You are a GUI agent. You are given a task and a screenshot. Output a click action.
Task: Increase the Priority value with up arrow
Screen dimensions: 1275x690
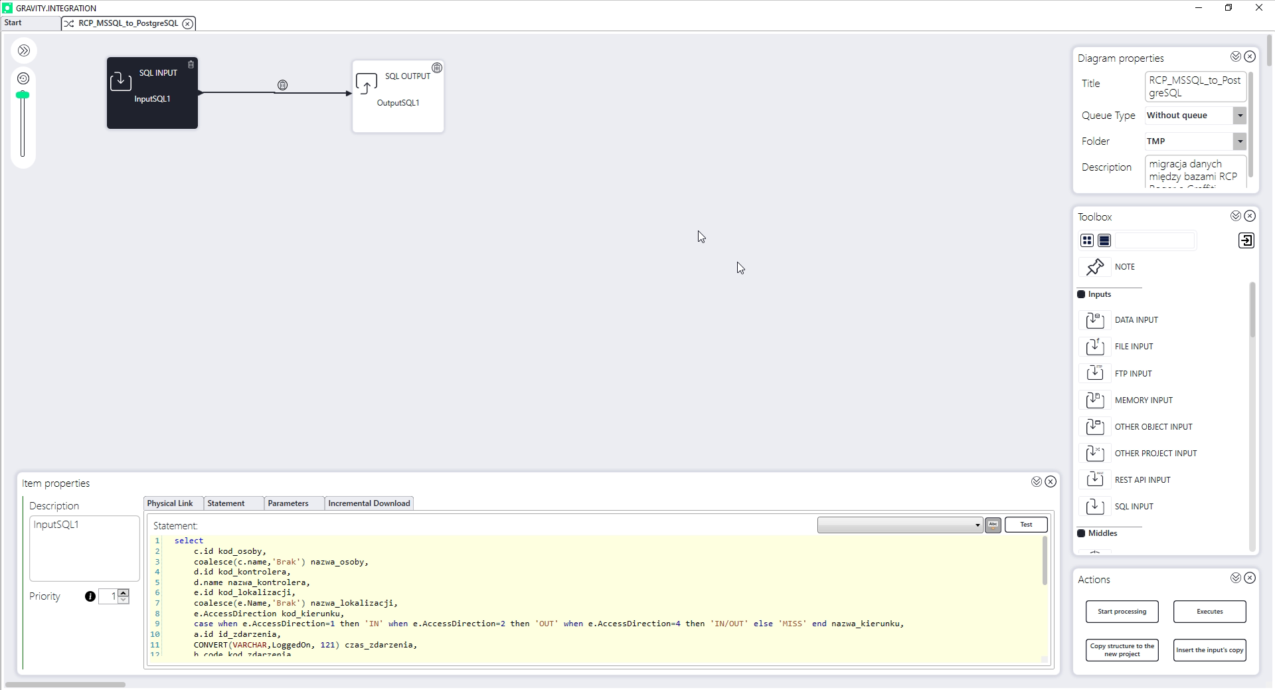[x=124, y=592]
